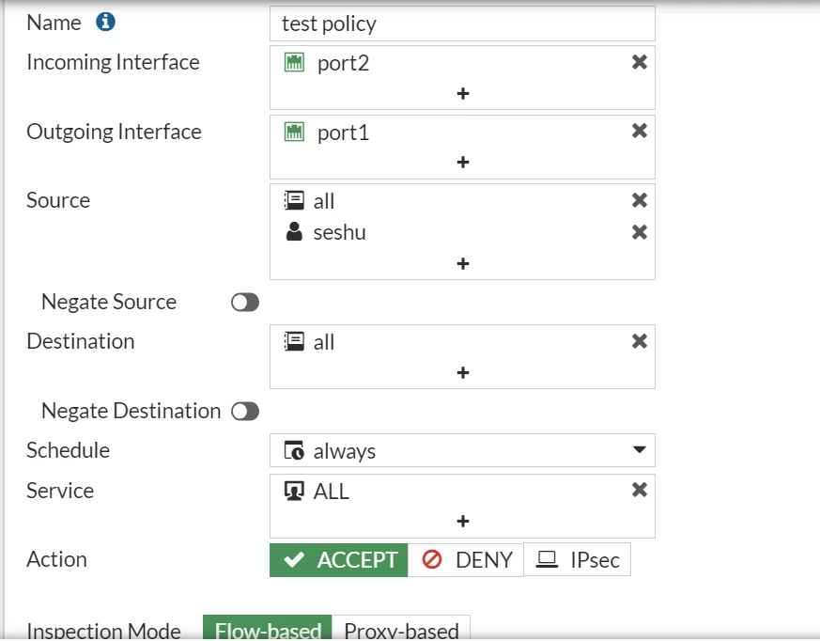Image resolution: width=820 pixels, height=641 pixels.
Task: Toggle the Negate Source switch
Action: pyautogui.click(x=245, y=302)
